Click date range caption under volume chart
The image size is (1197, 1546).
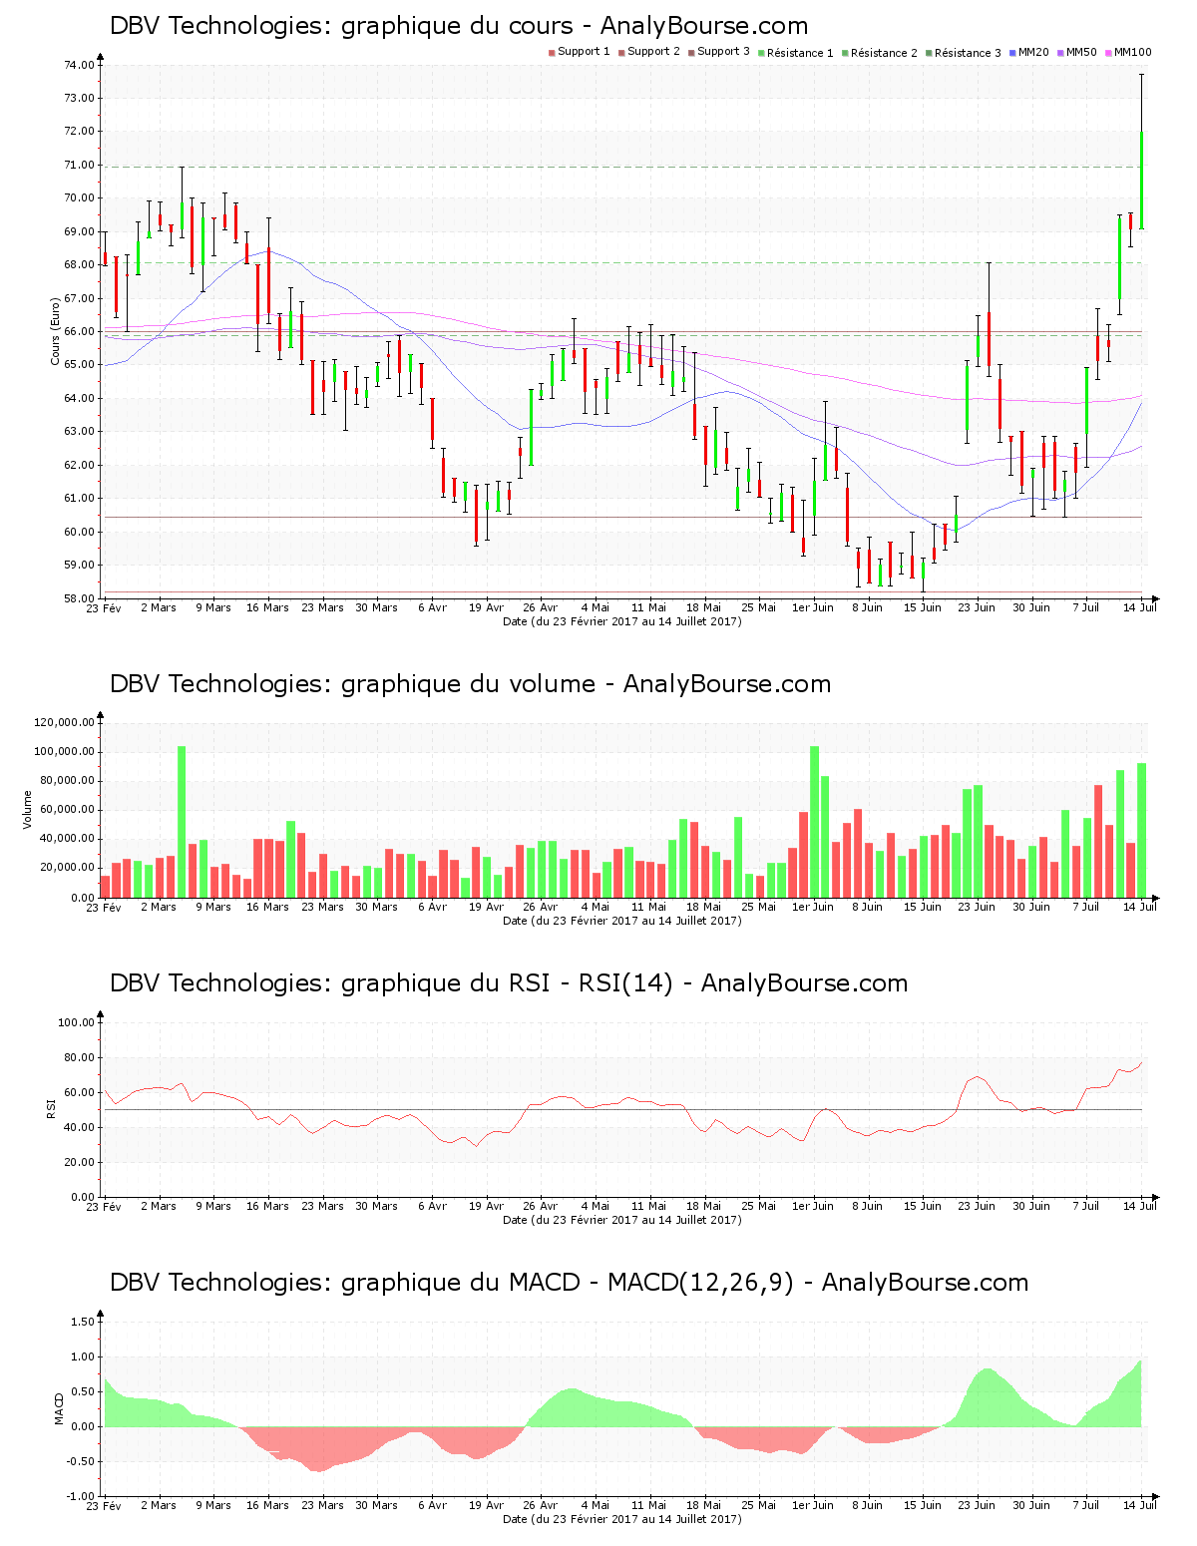(x=622, y=921)
